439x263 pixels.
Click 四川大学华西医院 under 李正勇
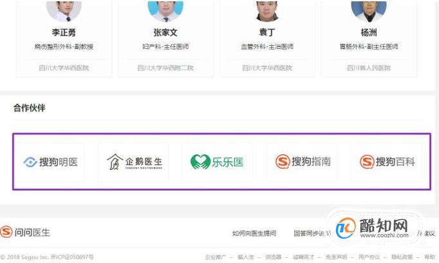[x=64, y=68]
